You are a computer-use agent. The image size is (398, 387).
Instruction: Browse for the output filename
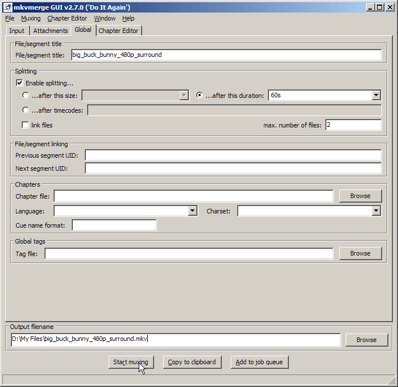click(x=367, y=340)
